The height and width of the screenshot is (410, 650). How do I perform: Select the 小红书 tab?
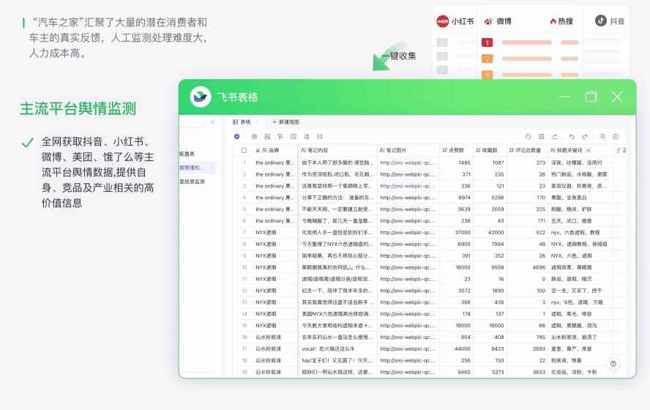455,21
